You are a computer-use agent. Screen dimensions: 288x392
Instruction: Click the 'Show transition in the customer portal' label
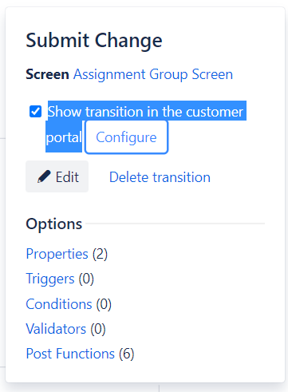click(145, 125)
